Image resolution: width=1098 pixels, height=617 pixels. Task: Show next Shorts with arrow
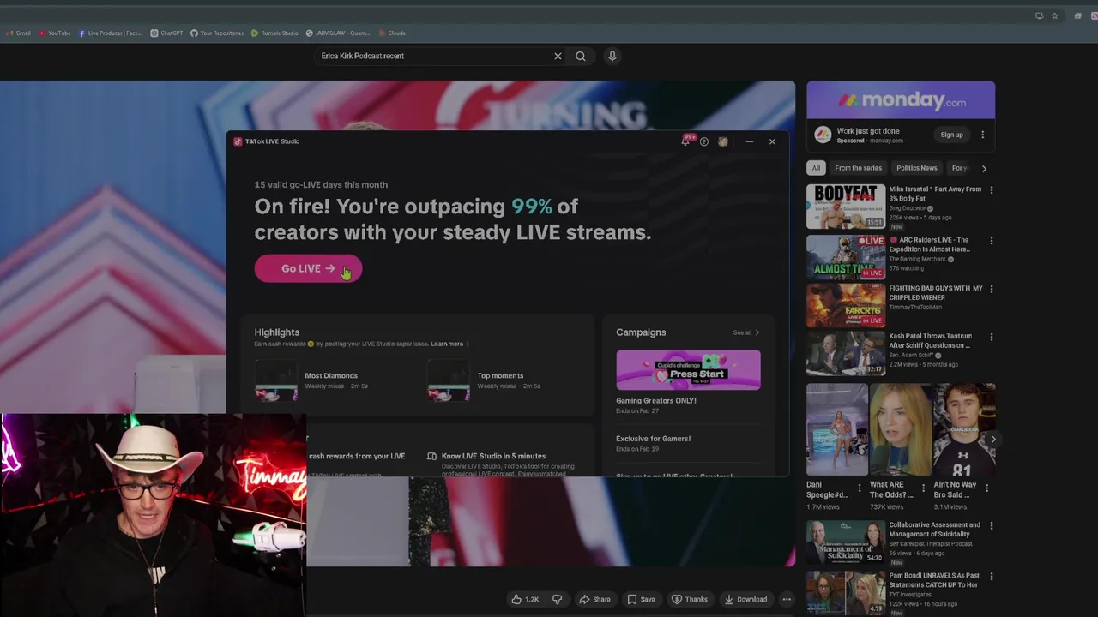[992, 439]
